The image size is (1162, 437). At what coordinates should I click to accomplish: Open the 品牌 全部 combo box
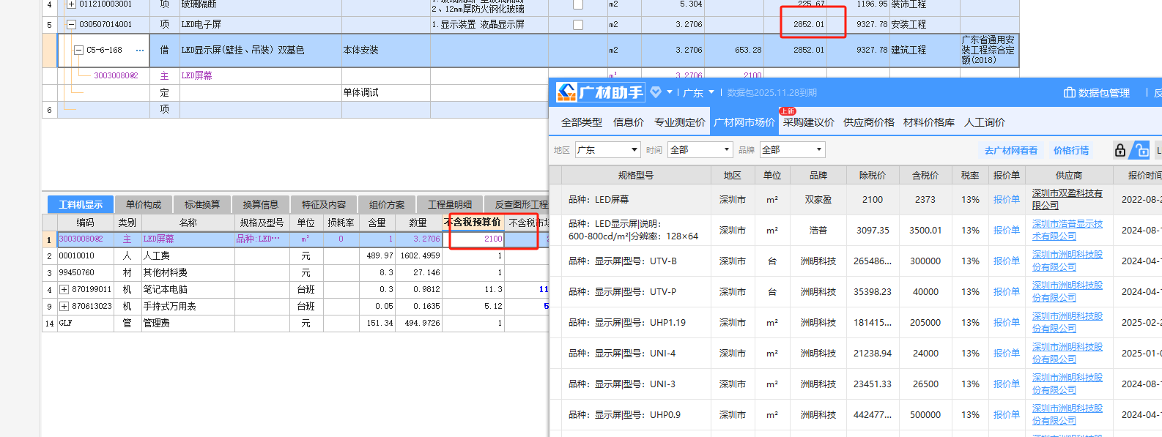tap(793, 150)
